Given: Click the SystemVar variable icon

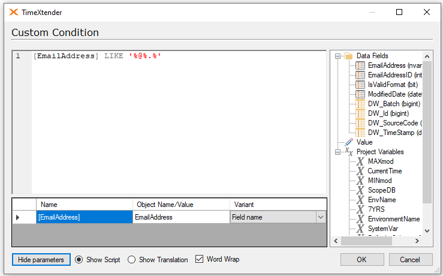Looking at the screenshot, I should (360, 229).
